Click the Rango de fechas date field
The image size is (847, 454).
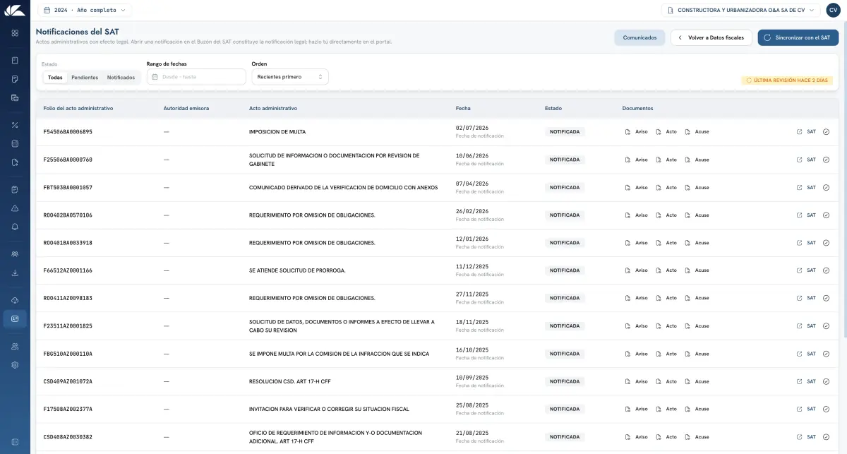(196, 77)
